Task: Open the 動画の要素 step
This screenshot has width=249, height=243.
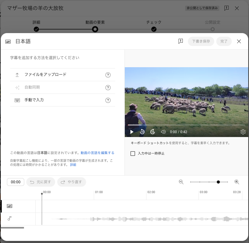Action: coord(95,29)
